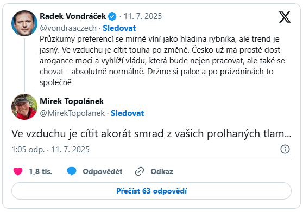303x212 pixels.
Task: Open the Mirek Topolánek name link
Action: click(x=72, y=101)
